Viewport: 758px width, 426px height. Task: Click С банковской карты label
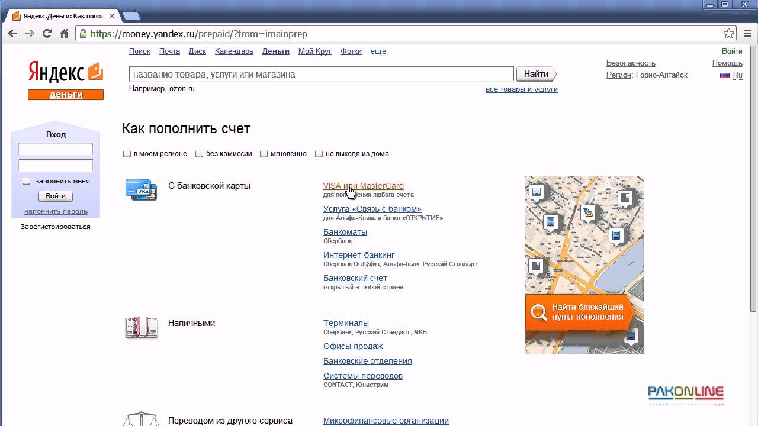[209, 186]
